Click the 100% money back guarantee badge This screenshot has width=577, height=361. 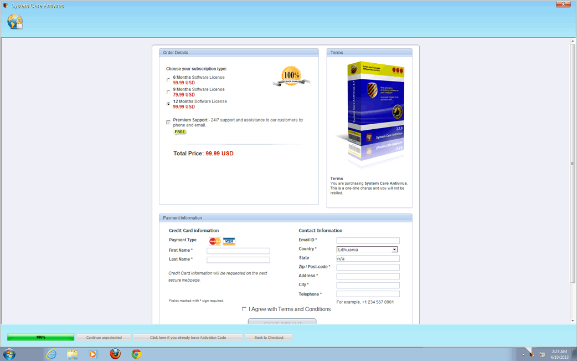coord(291,77)
